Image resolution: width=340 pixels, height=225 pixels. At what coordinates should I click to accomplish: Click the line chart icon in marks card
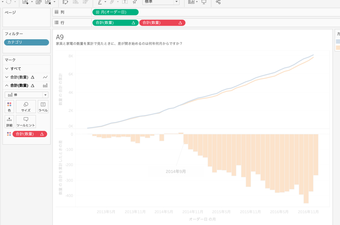point(45,77)
